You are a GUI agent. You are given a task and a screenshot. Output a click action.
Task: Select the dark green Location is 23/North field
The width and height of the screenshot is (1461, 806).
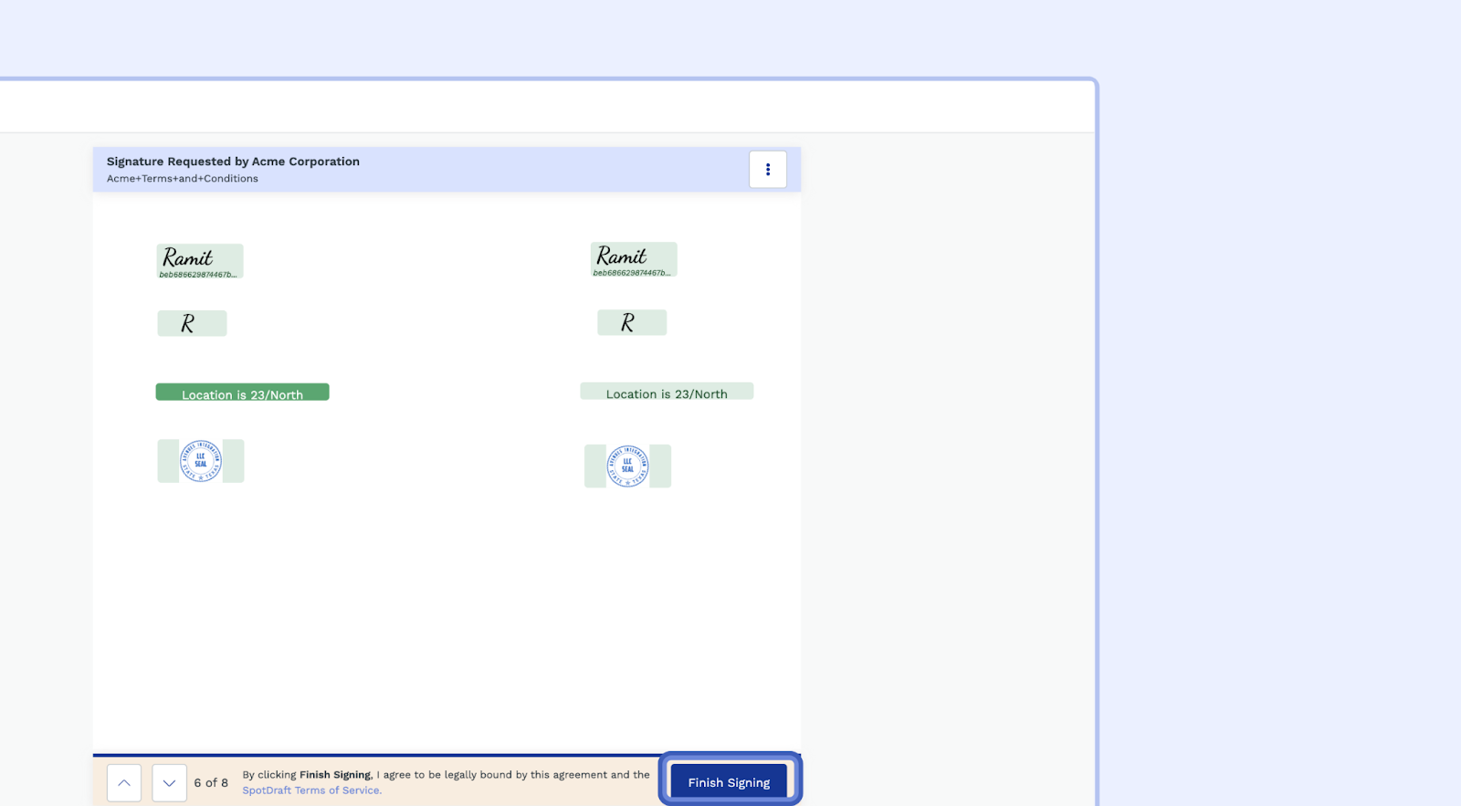point(242,393)
